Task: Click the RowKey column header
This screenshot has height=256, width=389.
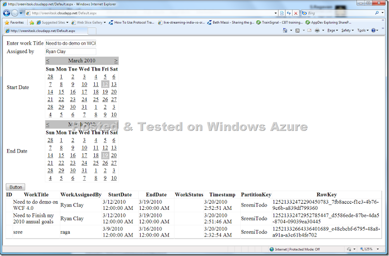Action: click(326, 195)
